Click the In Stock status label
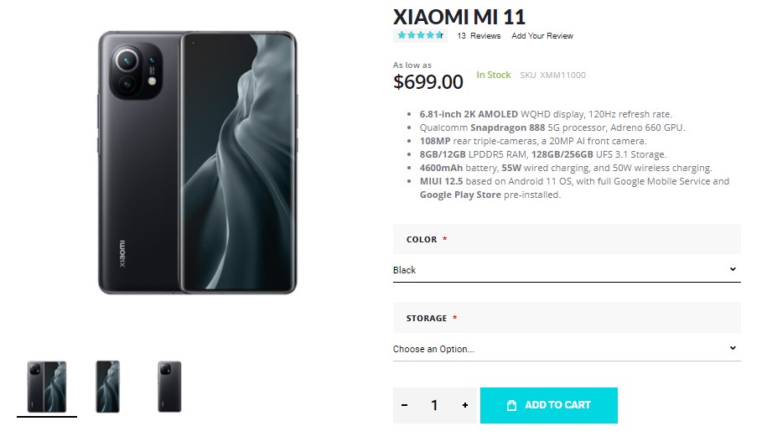The height and width of the screenshot is (442, 772). [x=494, y=75]
